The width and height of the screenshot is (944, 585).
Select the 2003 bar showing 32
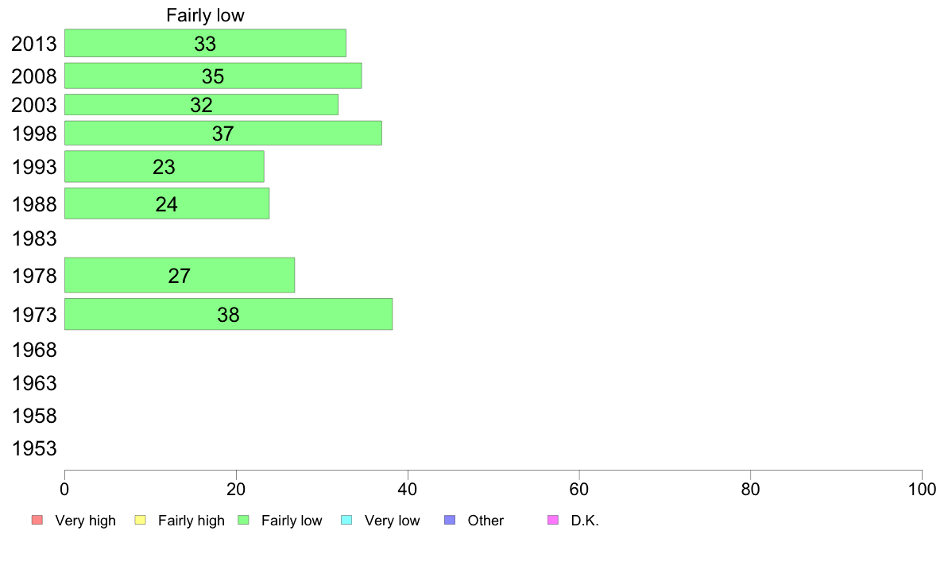click(201, 105)
